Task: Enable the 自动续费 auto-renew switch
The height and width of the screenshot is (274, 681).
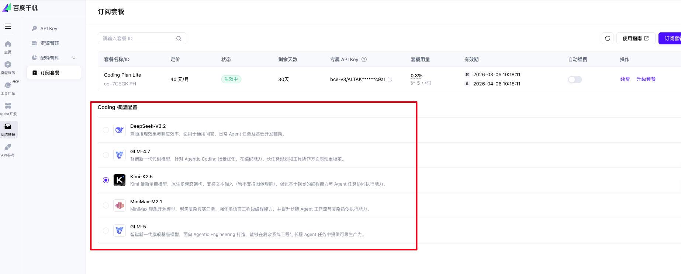Action: click(x=575, y=80)
